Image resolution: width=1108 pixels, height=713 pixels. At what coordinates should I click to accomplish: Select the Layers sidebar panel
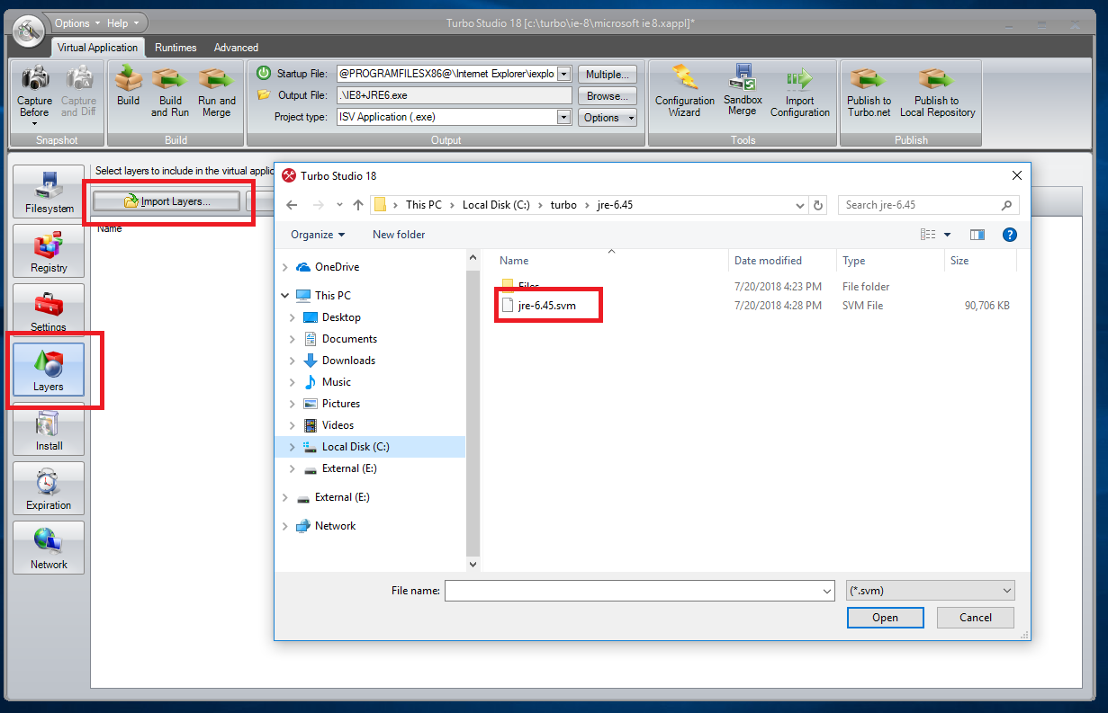pyautogui.click(x=49, y=370)
